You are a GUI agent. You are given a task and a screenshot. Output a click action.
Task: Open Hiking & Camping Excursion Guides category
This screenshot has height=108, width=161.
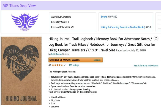(x=123, y=27)
